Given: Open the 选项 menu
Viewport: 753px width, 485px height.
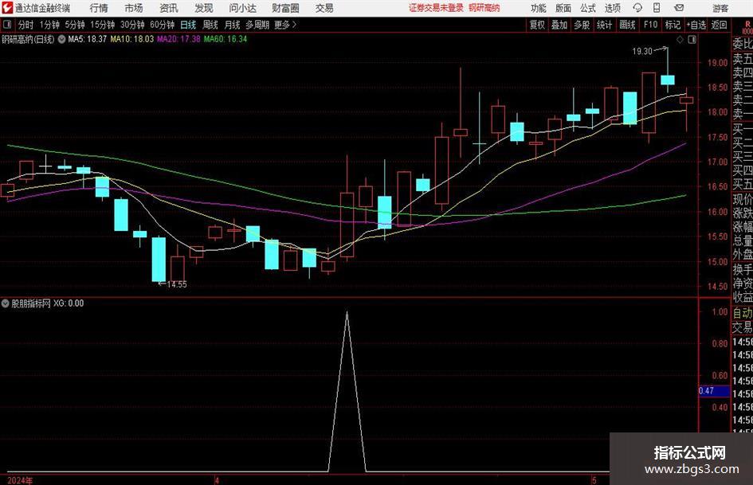Looking at the screenshot, I should click(x=612, y=8).
